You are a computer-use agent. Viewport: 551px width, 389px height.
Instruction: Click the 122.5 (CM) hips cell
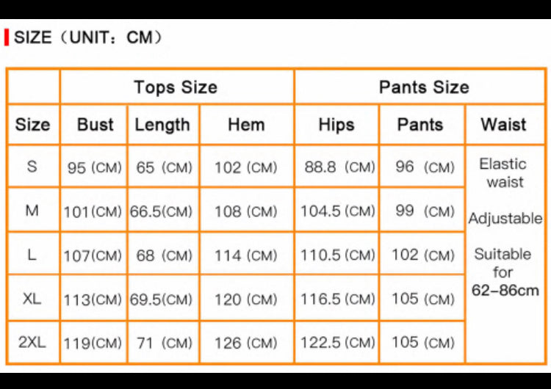(x=338, y=343)
